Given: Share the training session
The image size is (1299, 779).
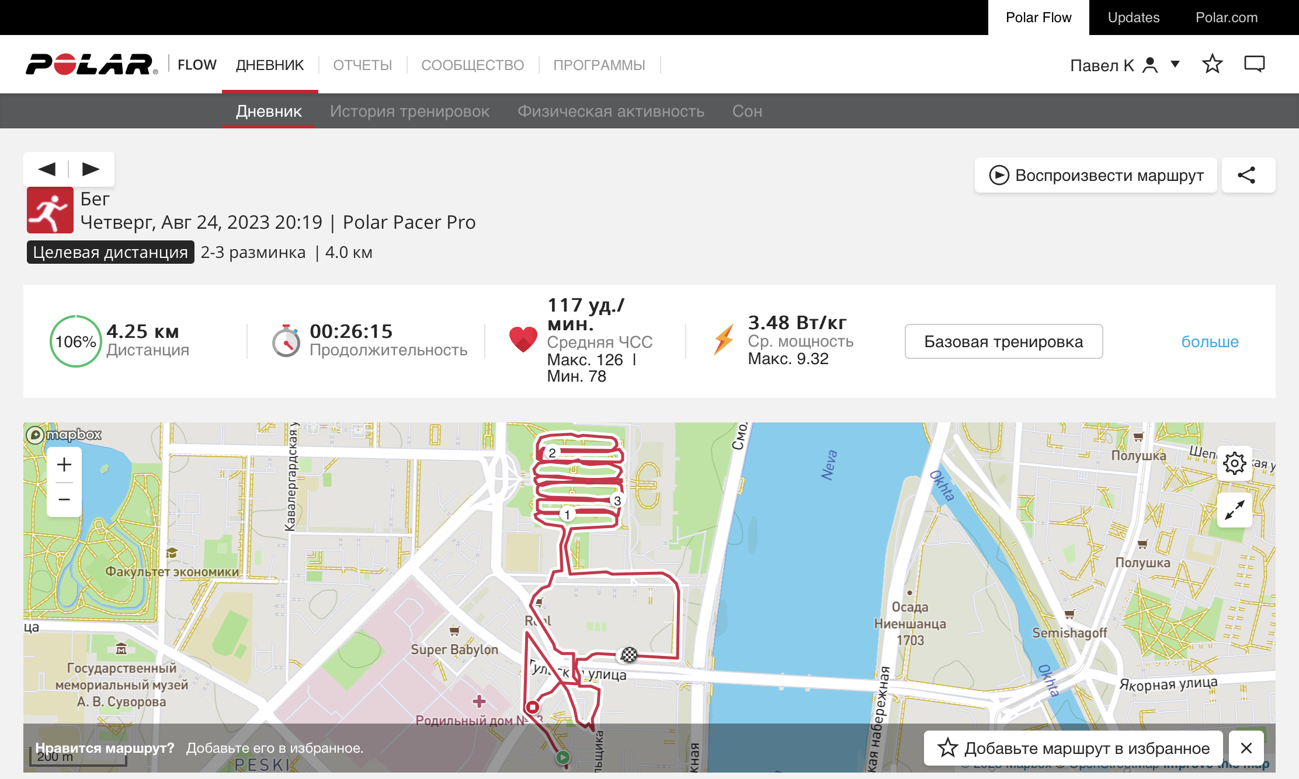Looking at the screenshot, I should [1248, 175].
